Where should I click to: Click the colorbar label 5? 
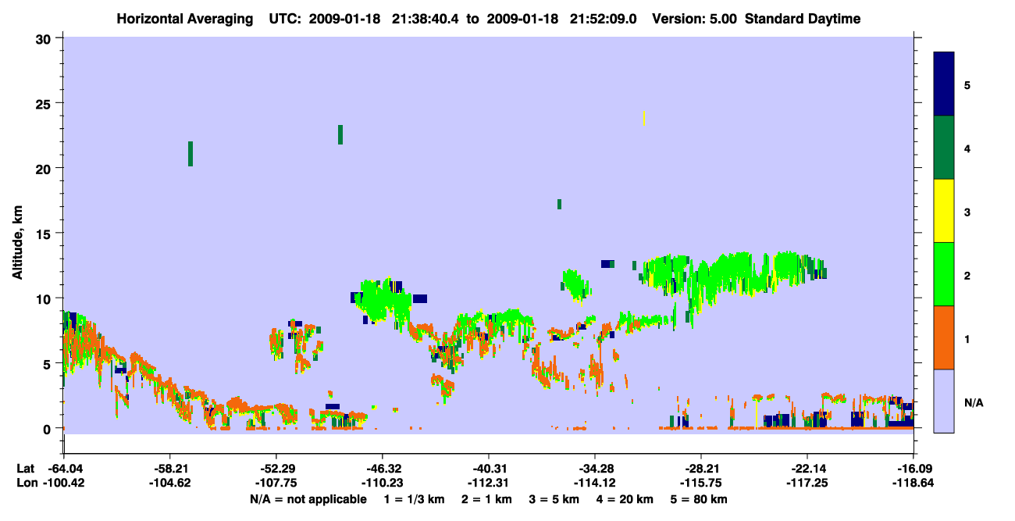point(967,84)
